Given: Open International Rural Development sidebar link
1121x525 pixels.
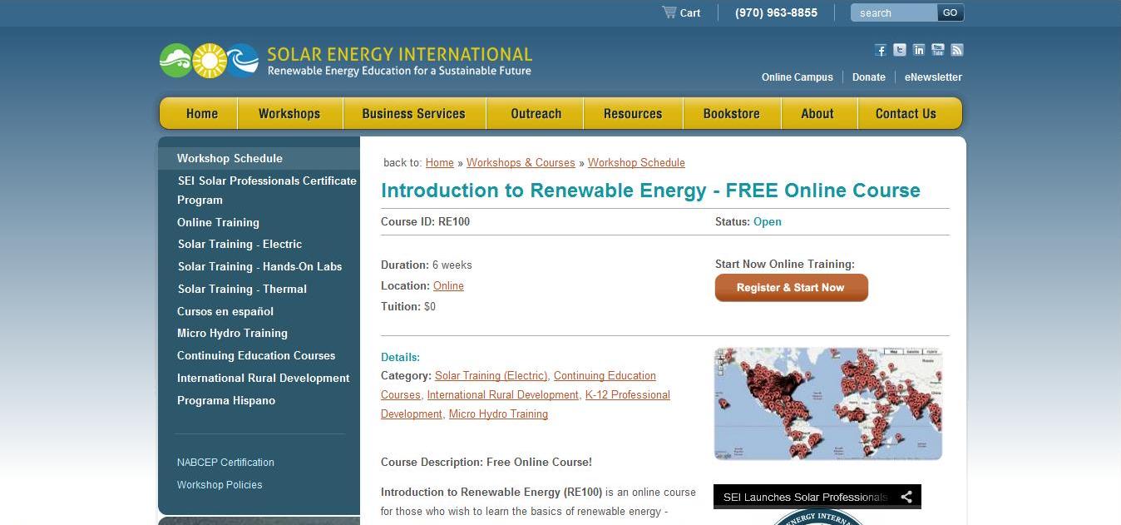Looking at the screenshot, I should (263, 378).
